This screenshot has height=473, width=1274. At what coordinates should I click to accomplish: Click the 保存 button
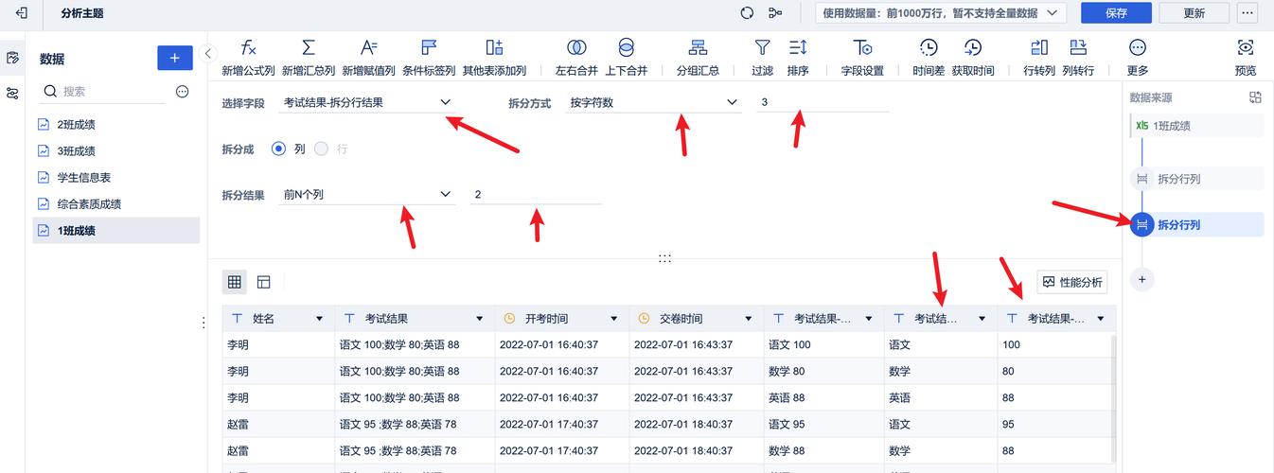[1116, 13]
